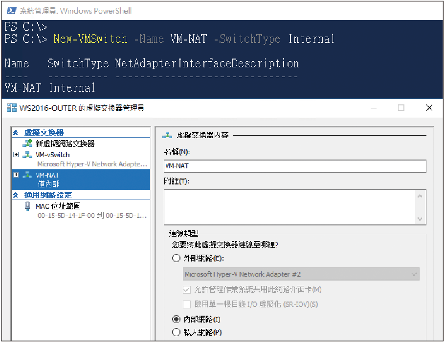
Task: Select MAC 位址範圍 in the tree
Action: click(58, 206)
